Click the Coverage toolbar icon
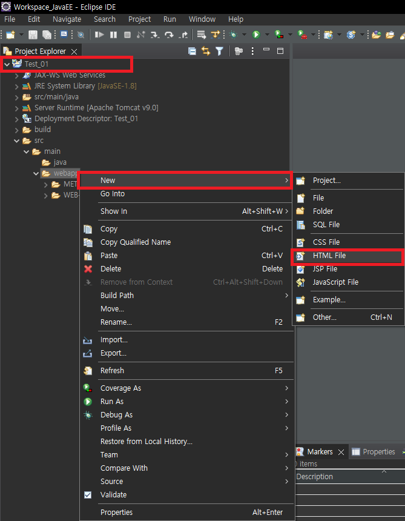This screenshot has height=521, width=405. (x=279, y=35)
